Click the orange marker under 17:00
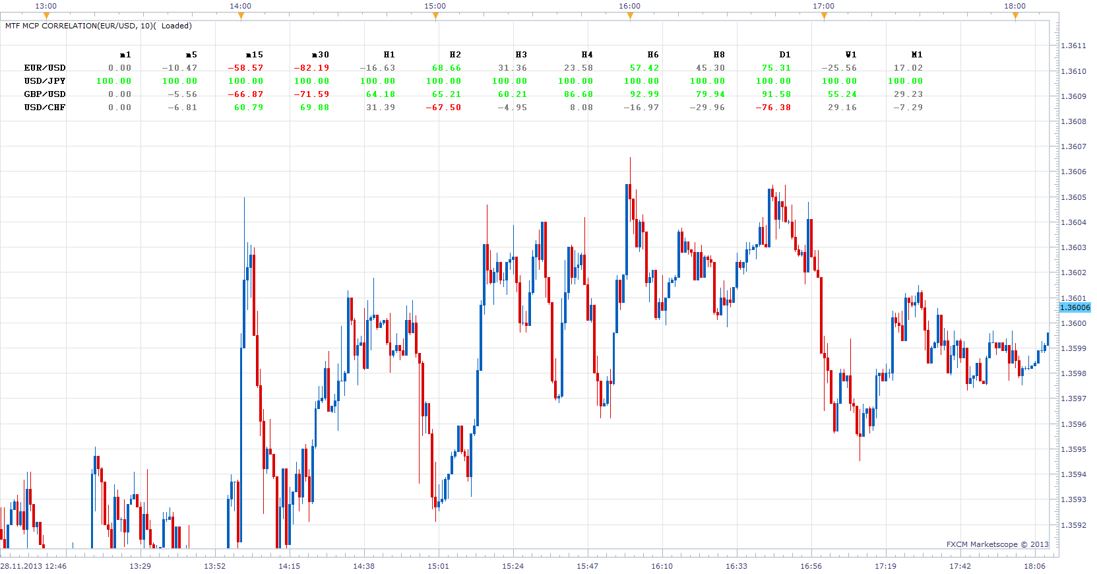The height and width of the screenshot is (574, 1097). tap(824, 16)
